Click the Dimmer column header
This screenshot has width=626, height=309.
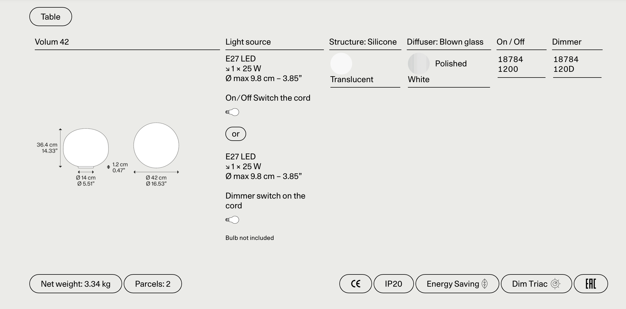click(566, 42)
